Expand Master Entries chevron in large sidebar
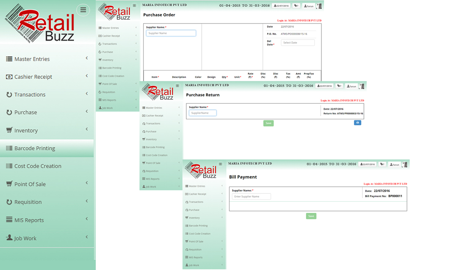 (x=87, y=58)
